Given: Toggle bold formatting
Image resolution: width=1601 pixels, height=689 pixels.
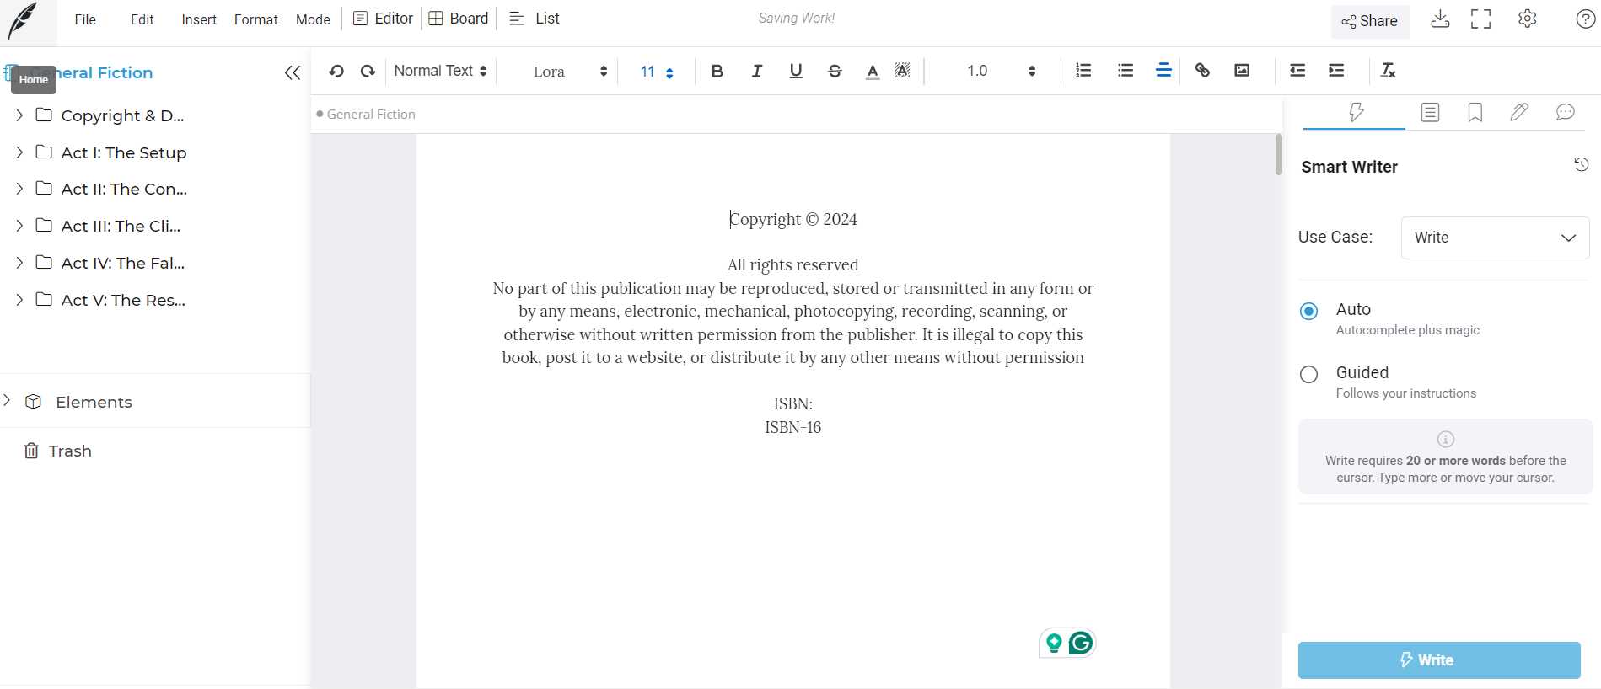Looking at the screenshot, I should (x=717, y=71).
